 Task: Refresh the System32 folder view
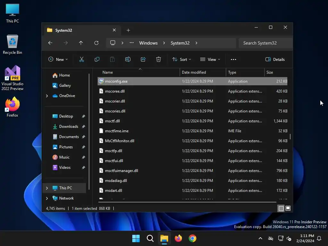coord(96,43)
